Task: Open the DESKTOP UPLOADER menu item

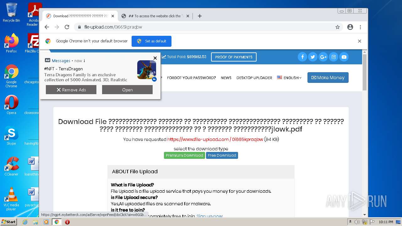Action: (x=254, y=78)
